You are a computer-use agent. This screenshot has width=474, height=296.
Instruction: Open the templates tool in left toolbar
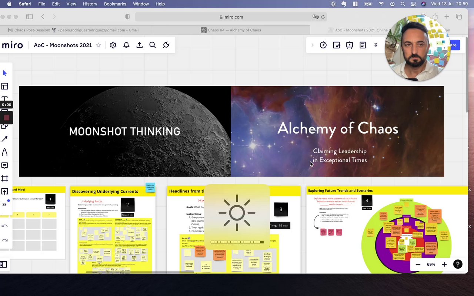tap(5, 86)
